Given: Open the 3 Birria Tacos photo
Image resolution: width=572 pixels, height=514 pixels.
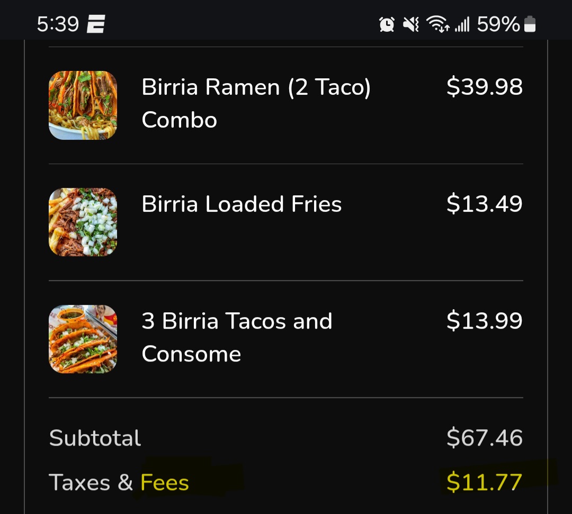Looking at the screenshot, I should tap(83, 339).
